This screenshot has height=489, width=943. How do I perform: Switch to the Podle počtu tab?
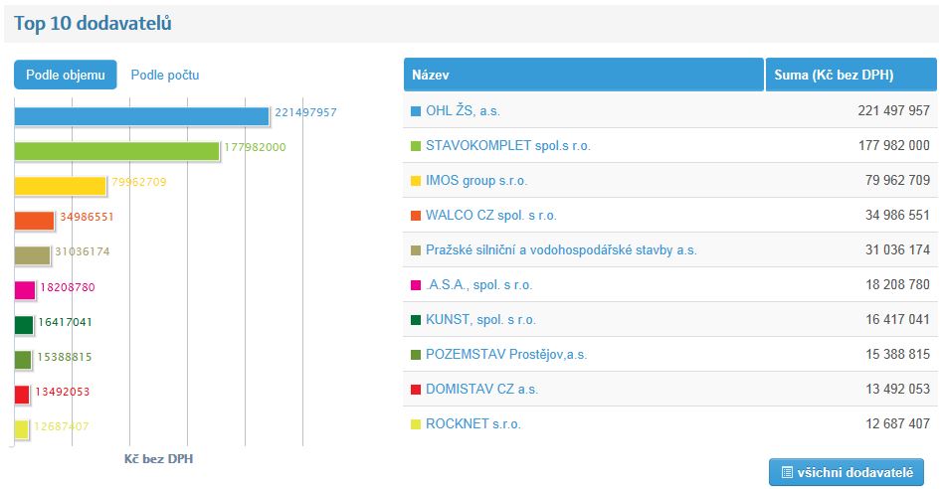[165, 76]
